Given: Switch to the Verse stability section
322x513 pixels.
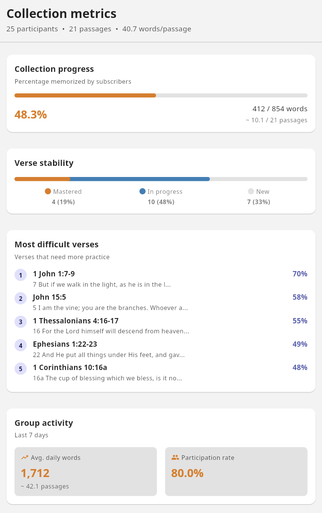Looking at the screenshot, I should [x=44, y=163].
